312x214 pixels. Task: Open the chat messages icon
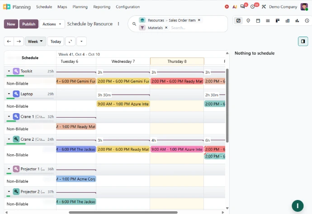[242, 7]
